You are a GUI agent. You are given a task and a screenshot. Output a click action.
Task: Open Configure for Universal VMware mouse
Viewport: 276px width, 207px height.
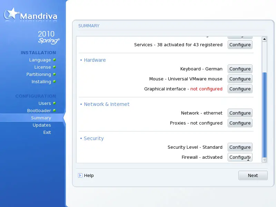click(240, 79)
